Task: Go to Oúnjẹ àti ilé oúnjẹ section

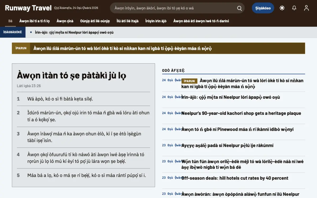Action: point(95,21)
